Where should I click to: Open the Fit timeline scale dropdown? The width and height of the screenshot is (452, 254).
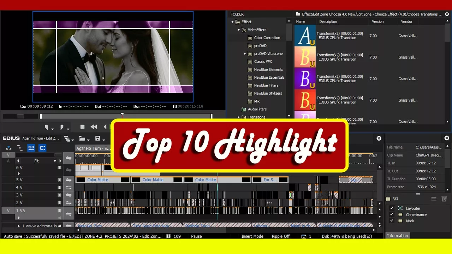tap(55, 161)
